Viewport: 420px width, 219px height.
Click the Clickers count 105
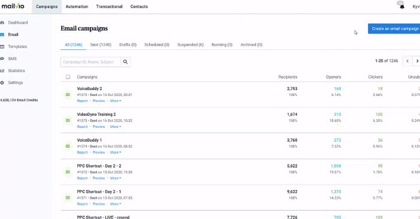[379, 115]
